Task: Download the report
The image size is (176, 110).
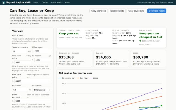Action: coord(157,11)
